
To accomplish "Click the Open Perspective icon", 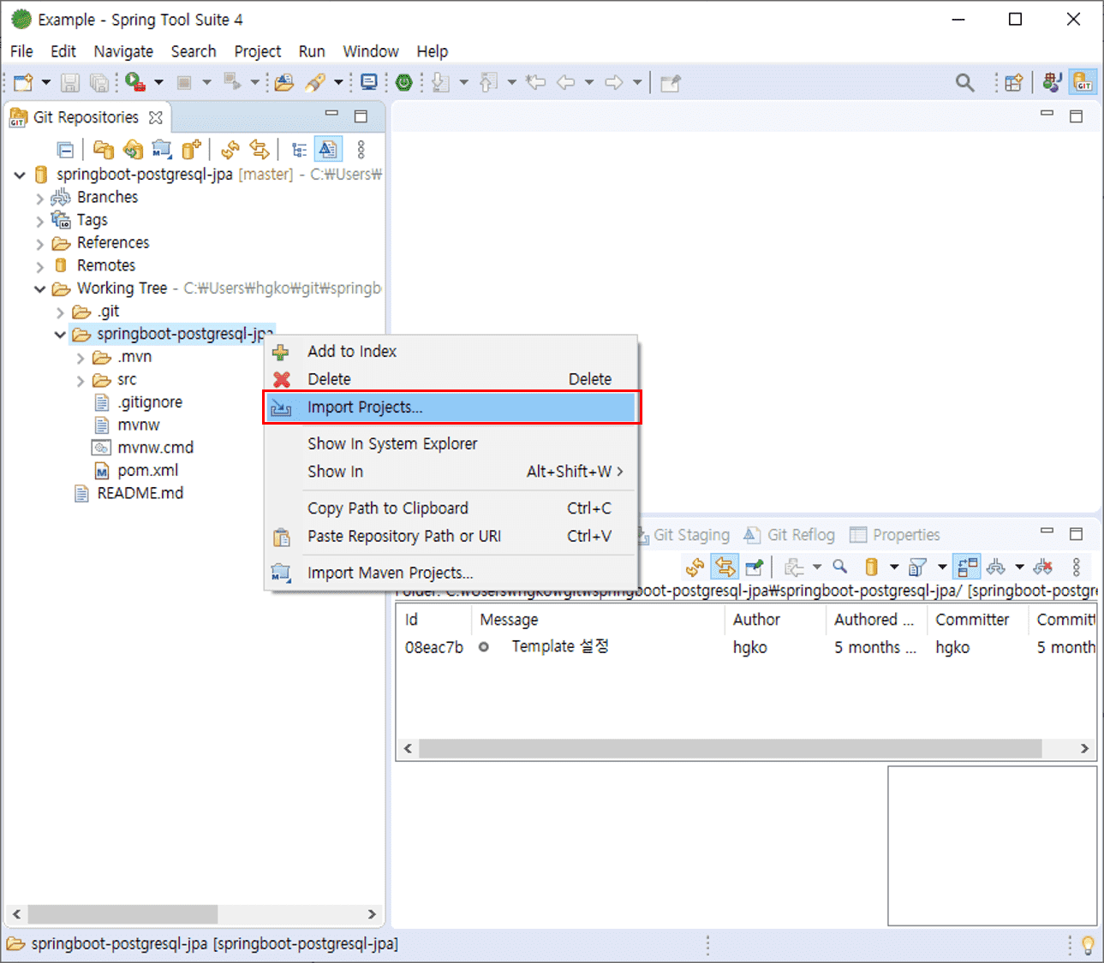I will pyautogui.click(x=1014, y=82).
